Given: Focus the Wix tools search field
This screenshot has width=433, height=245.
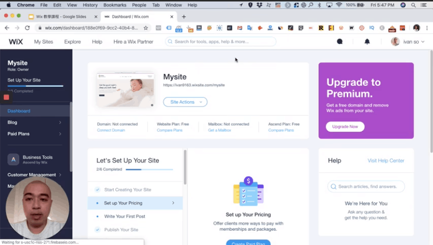Looking at the screenshot, I should (x=221, y=42).
